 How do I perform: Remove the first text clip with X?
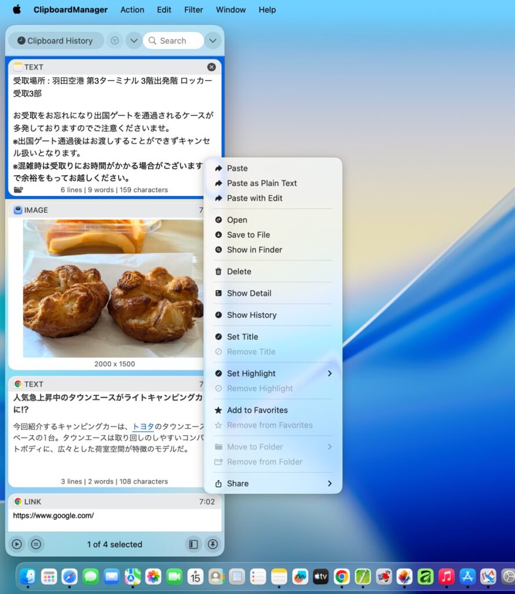(x=211, y=67)
